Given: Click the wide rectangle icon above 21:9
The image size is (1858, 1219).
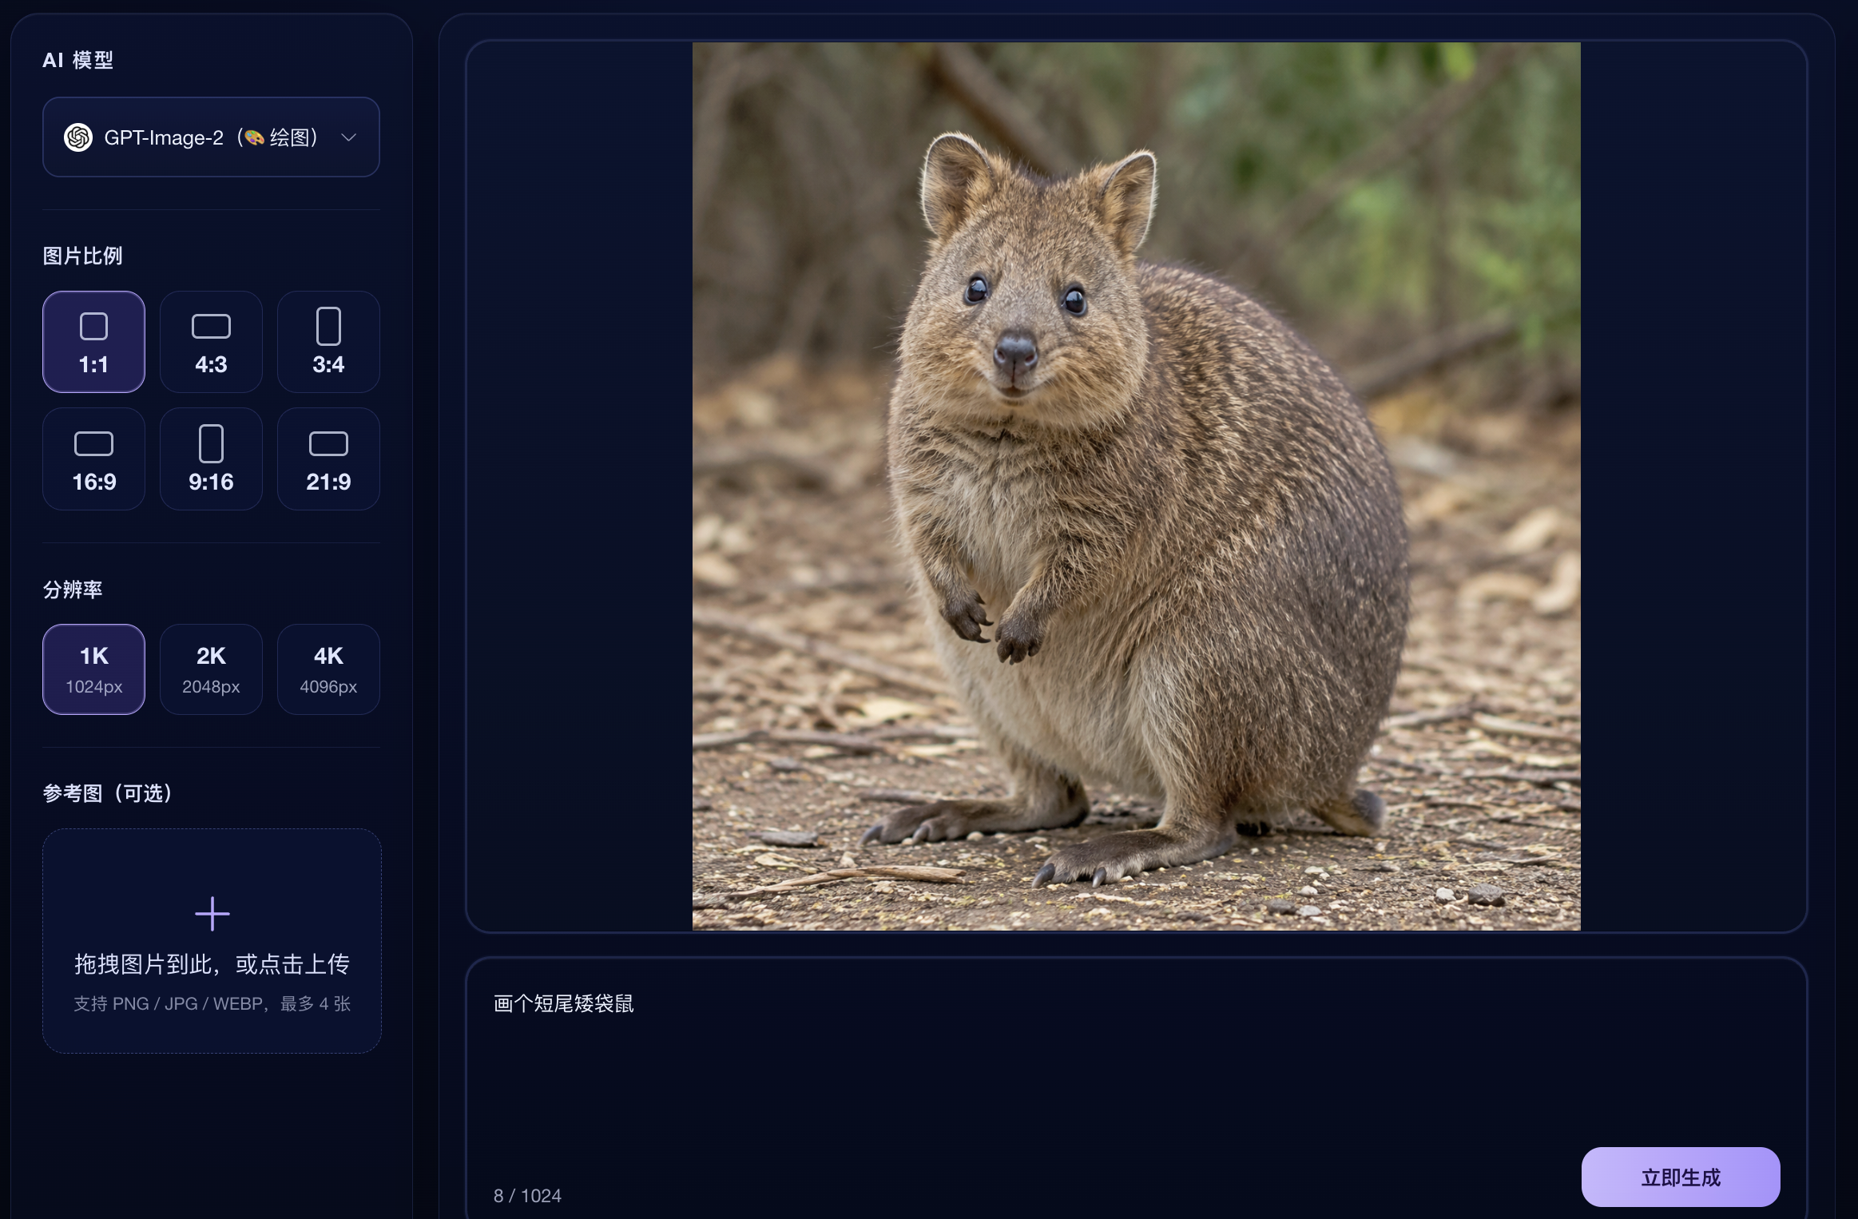Looking at the screenshot, I should (328, 443).
